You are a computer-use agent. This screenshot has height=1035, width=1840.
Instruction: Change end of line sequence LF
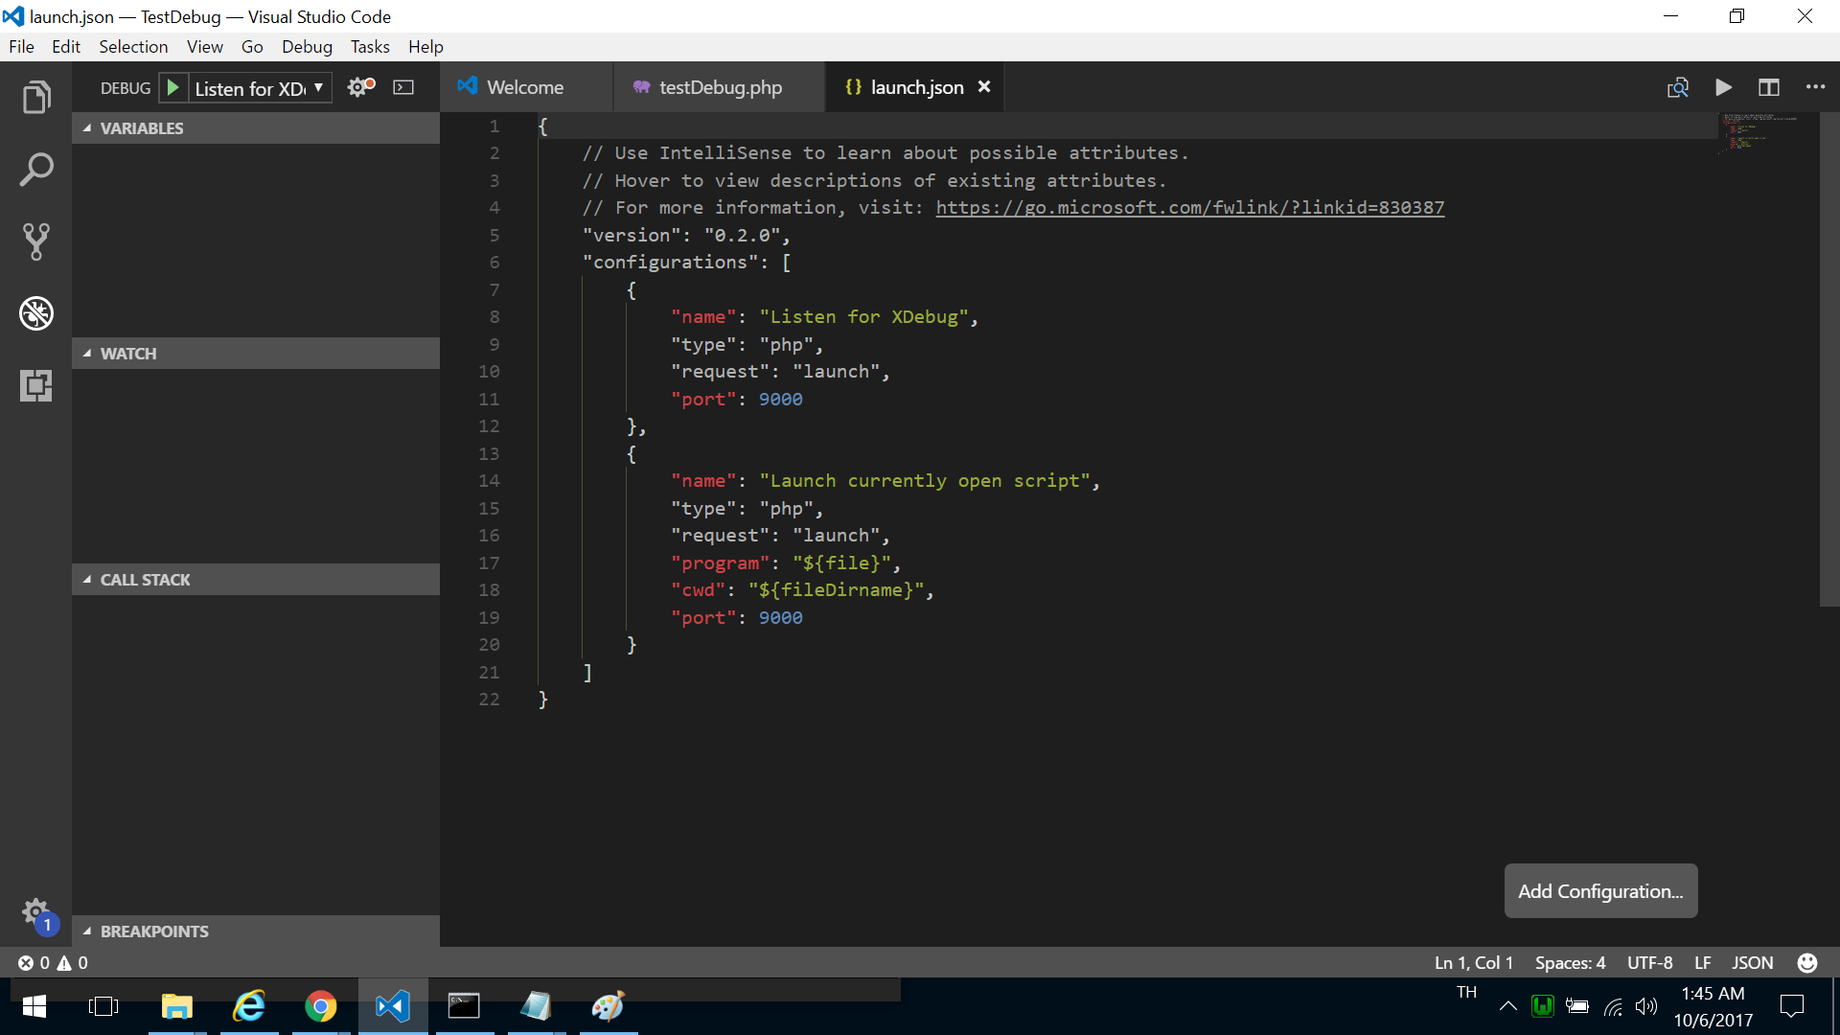[x=1702, y=963]
